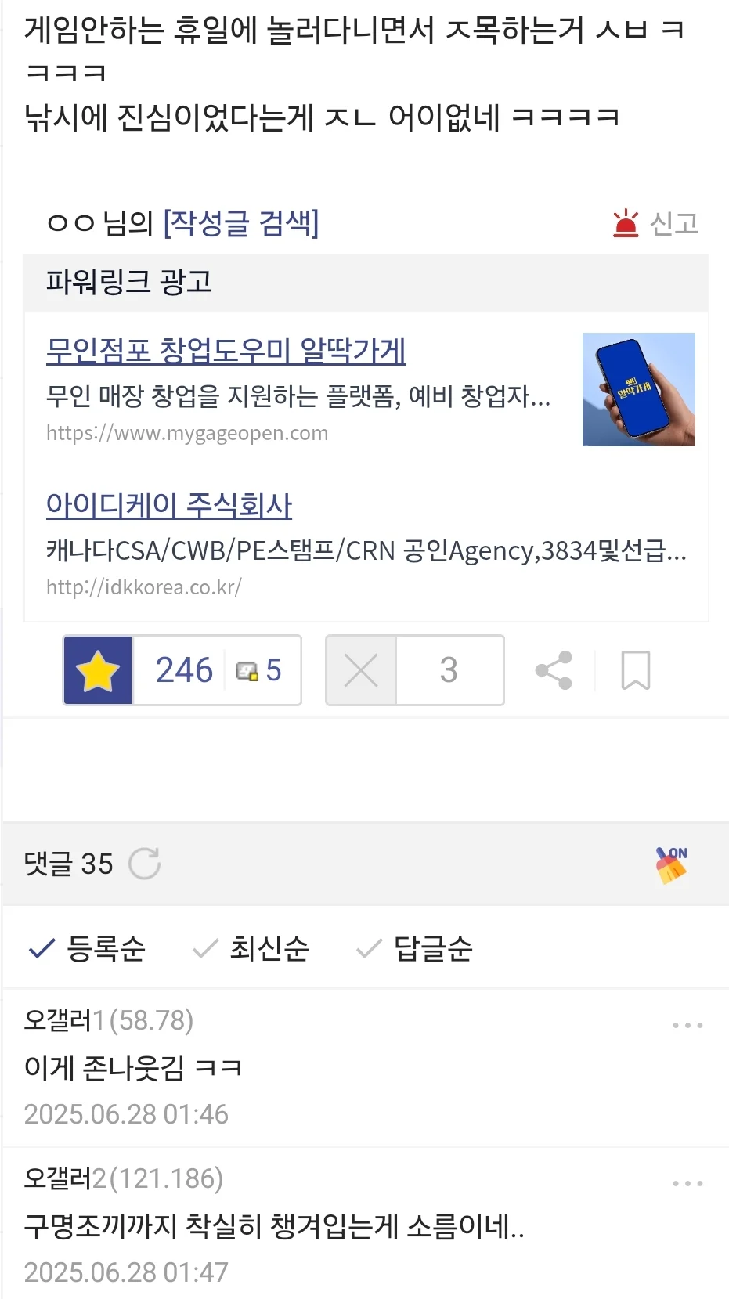Screen dimensions: 729x1299
Task: Visit the idkkorea.co.kr URL text
Action: coord(144,587)
